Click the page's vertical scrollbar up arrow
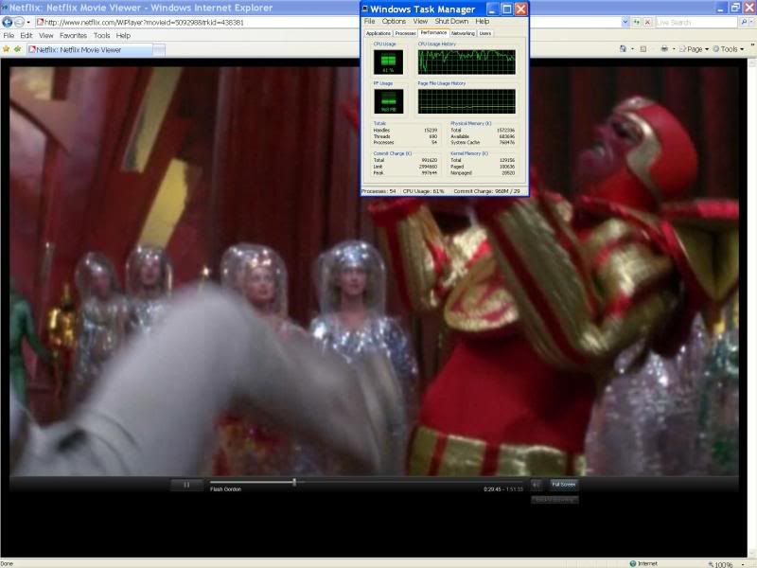Image resolution: width=757 pixels, height=568 pixels. 752,62
